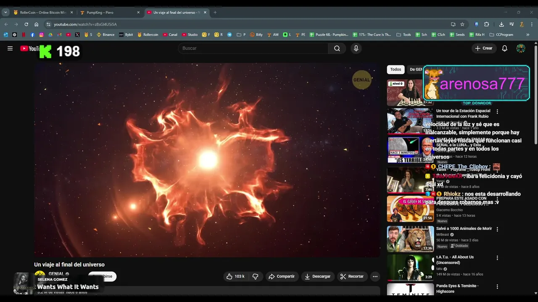Like the video (103 k)
This screenshot has height=302, width=538.
235,276
